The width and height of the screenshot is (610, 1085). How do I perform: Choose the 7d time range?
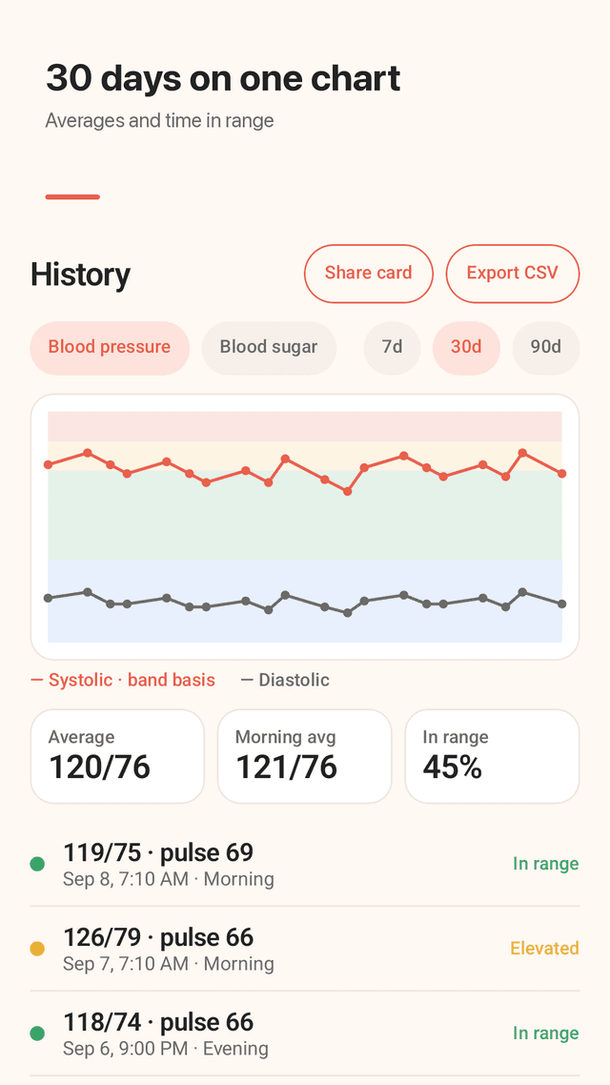coord(392,347)
